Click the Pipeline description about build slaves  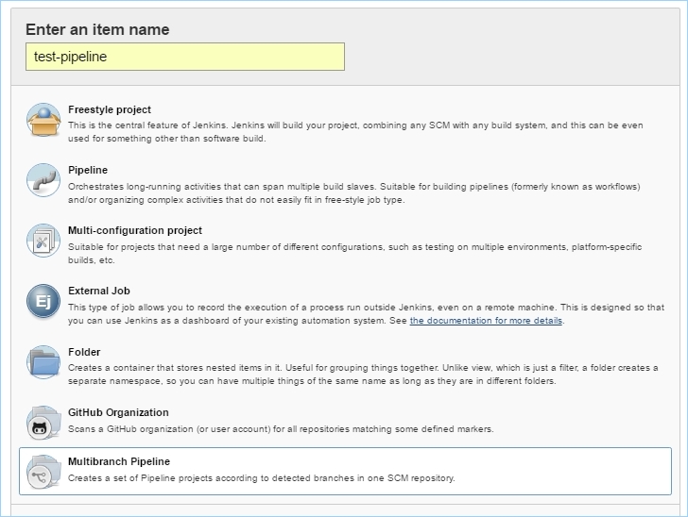[x=354, y=193]
